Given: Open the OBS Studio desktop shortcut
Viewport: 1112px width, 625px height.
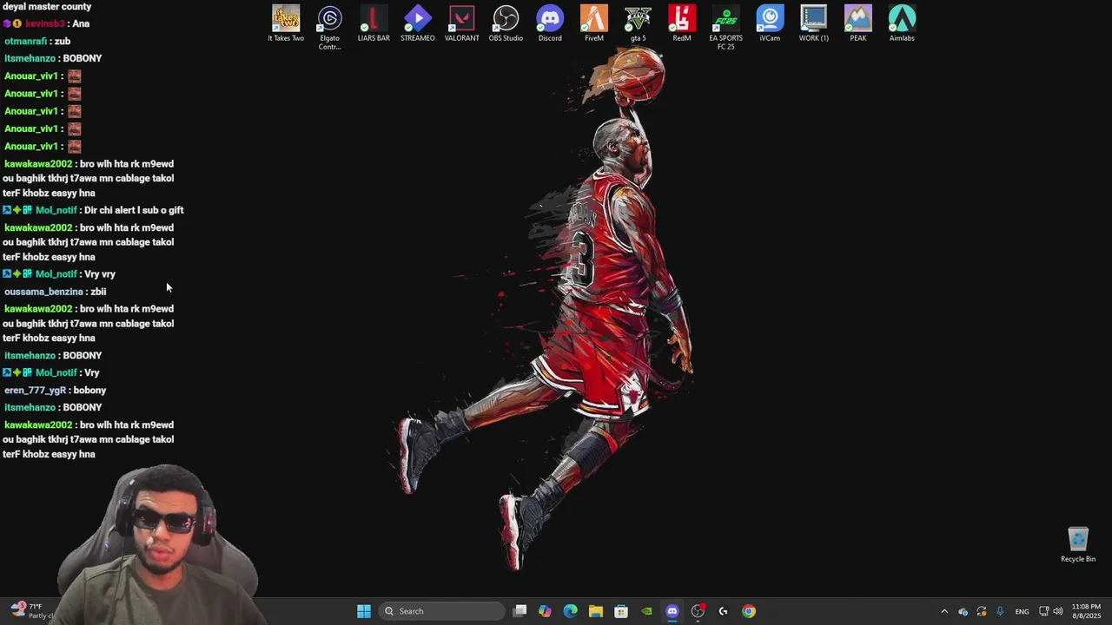Looking at the screenshot, I should coord(506,23).
